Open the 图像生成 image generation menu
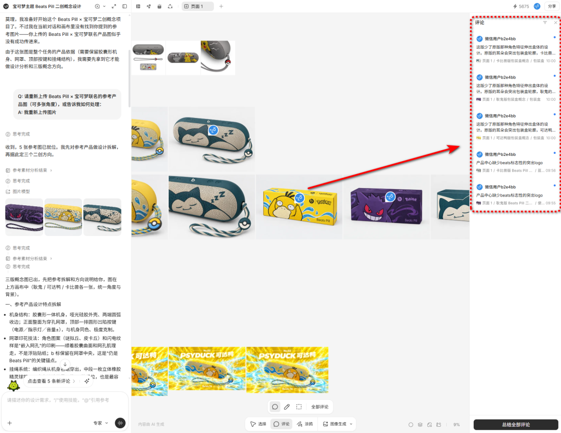 (x=338, y=424)
